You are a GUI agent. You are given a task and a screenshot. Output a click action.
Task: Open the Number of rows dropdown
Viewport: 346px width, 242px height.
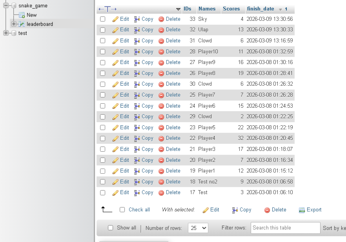click(198, 228)
